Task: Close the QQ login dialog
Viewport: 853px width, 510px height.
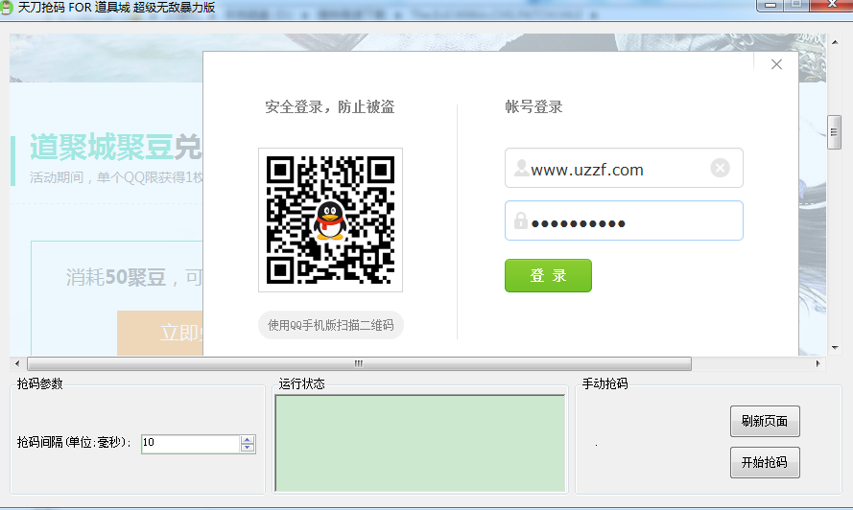Action: (776, 64)
